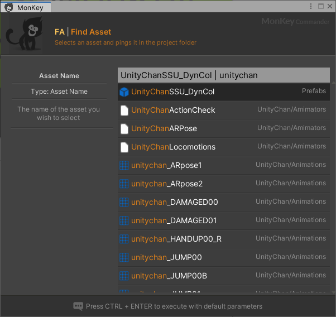
Task: Select the UnityChanActionCheck result
Action: (224, 110)
